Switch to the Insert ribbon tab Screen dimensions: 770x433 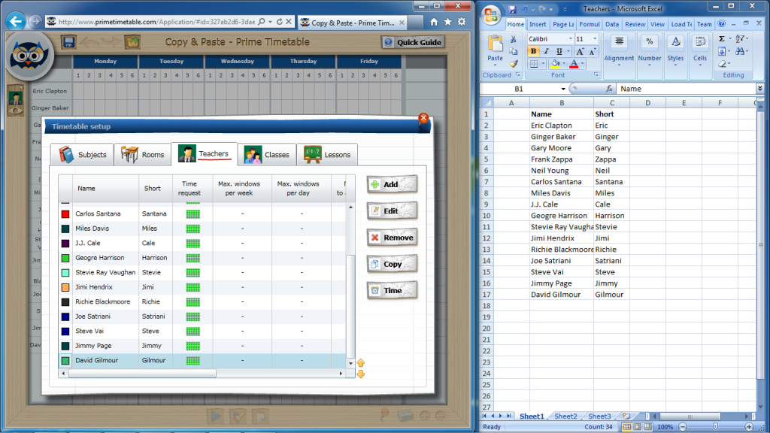538,24
